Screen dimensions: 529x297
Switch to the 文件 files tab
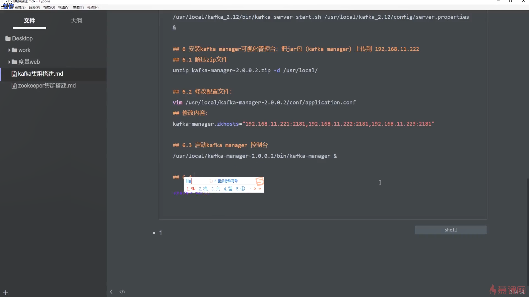click(29, 21)
